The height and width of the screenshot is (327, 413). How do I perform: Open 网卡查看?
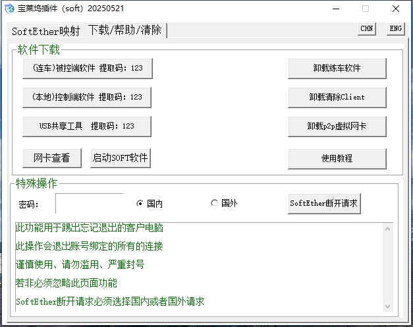pyautogui.click(x=52, y=158)
